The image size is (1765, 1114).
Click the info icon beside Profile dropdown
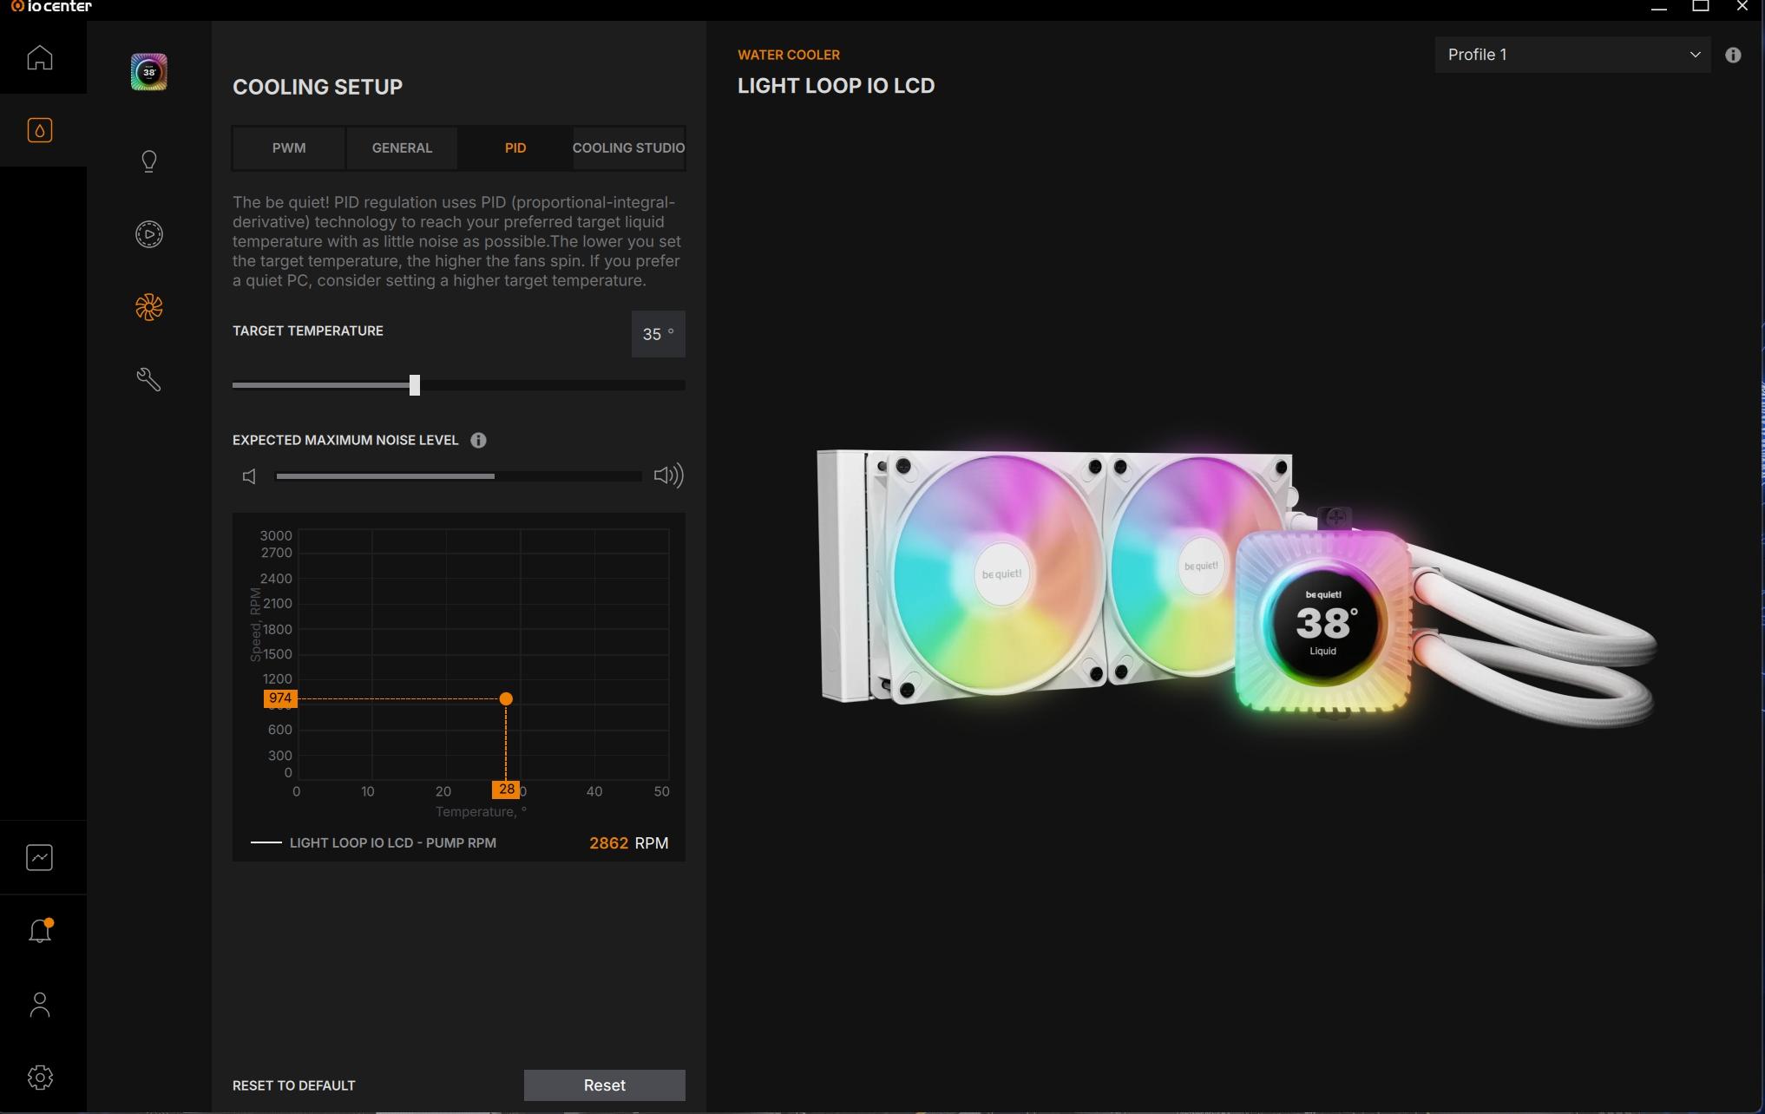1733,55
